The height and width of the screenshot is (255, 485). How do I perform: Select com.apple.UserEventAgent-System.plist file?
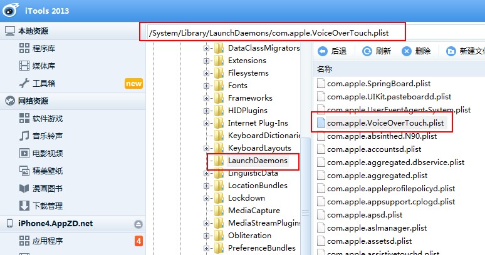coord(399,110)
